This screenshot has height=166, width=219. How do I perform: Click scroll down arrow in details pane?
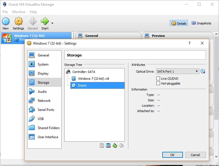pyautogui.click(x=216, y=157)
